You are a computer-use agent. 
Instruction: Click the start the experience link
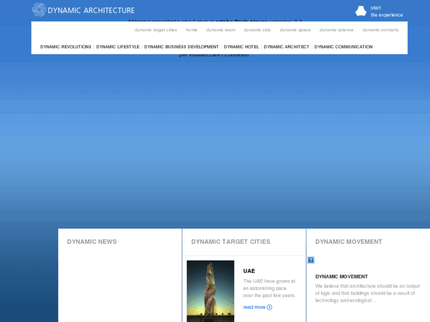point(387,11)
